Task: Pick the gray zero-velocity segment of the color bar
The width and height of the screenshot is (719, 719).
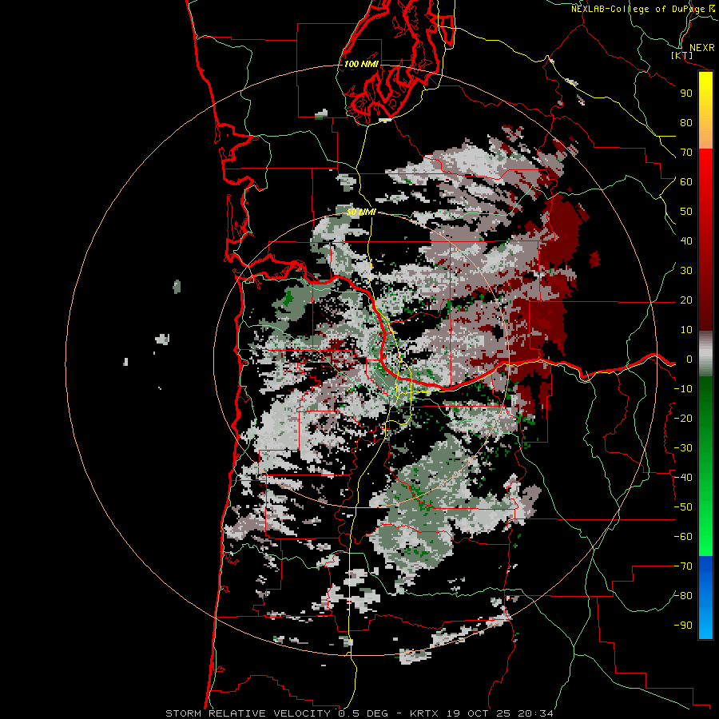Action: coord(705,354)
